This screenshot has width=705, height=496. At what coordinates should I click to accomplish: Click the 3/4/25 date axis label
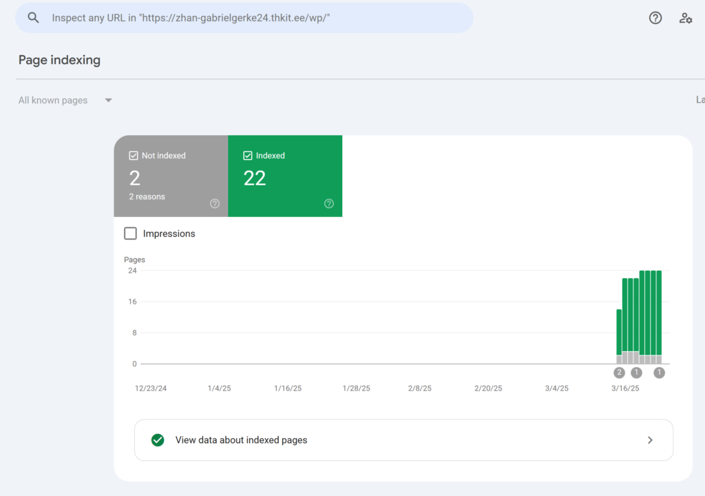556,388
